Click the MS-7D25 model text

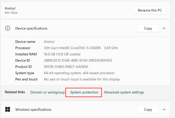pos(11,13)
